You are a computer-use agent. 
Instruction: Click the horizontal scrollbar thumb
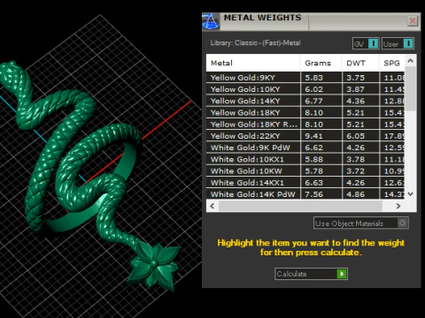(300, 206)
